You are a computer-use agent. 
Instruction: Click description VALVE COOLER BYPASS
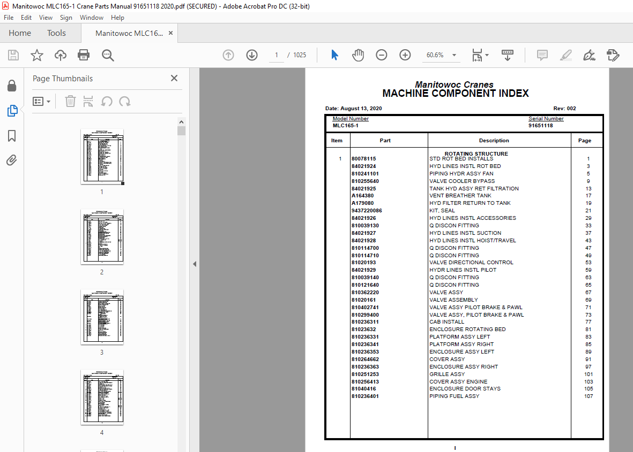[462, 181]
